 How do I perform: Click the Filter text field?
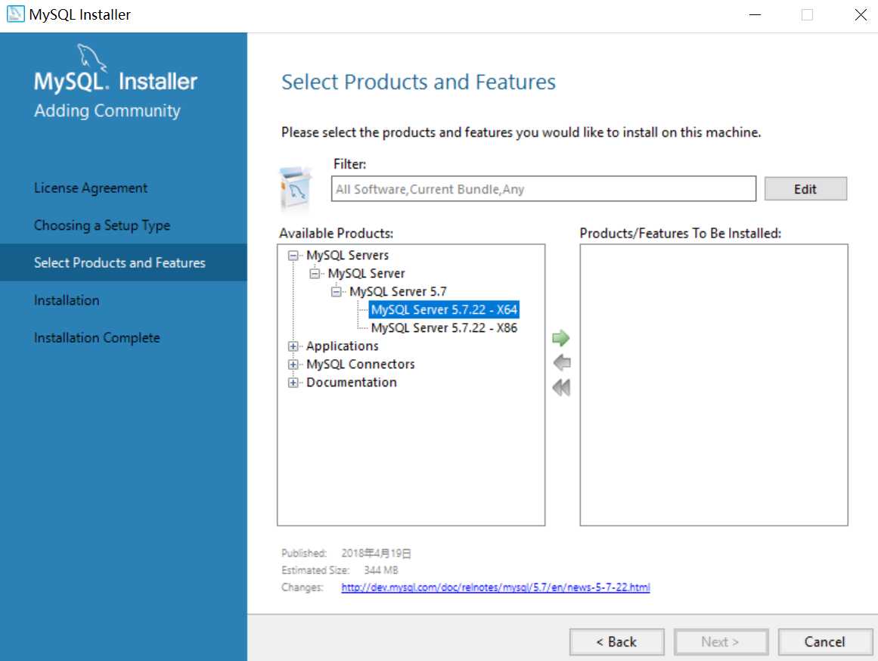(543, 189)
